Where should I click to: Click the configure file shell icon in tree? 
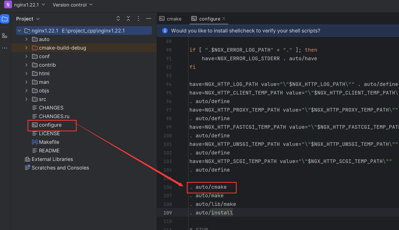pos(35,125)
